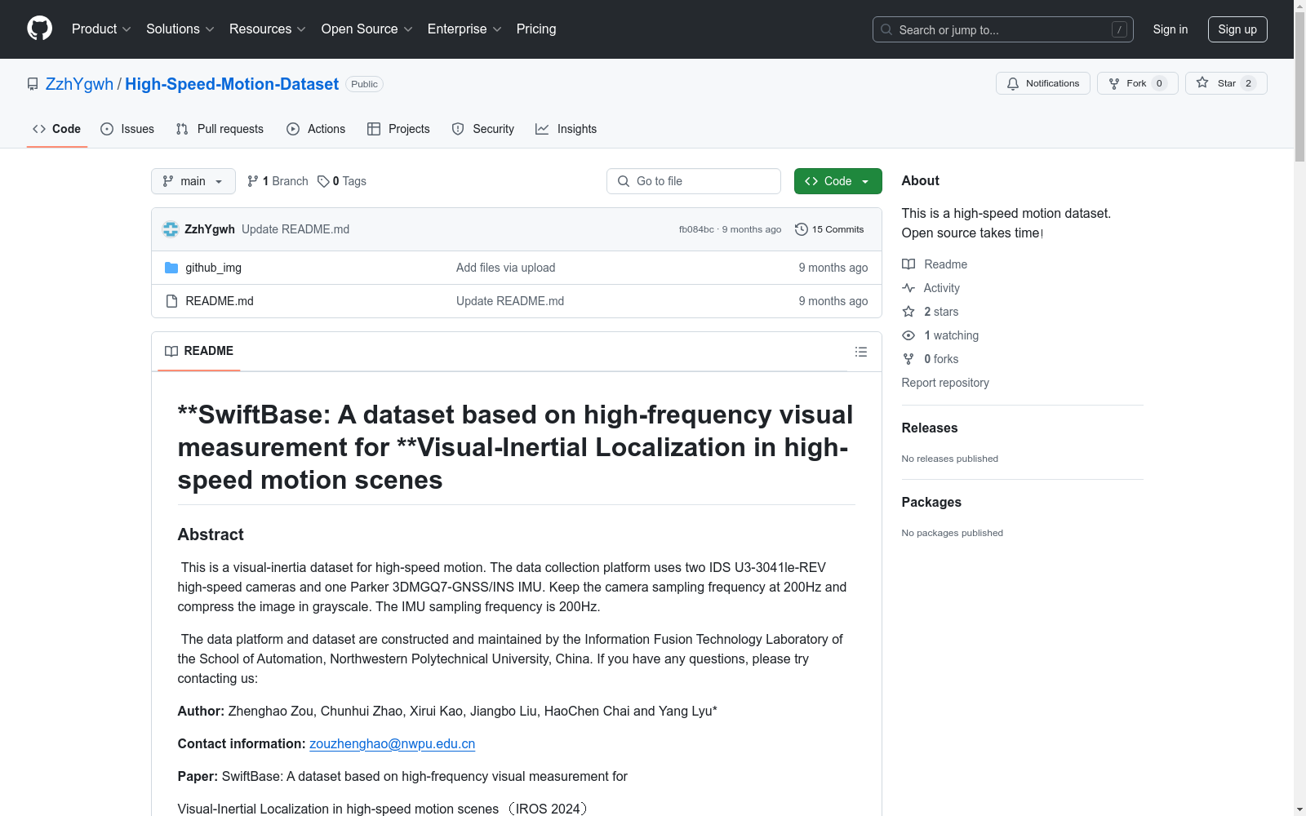
Task: Click the Readme book icon in About
Action: [908, 264]
